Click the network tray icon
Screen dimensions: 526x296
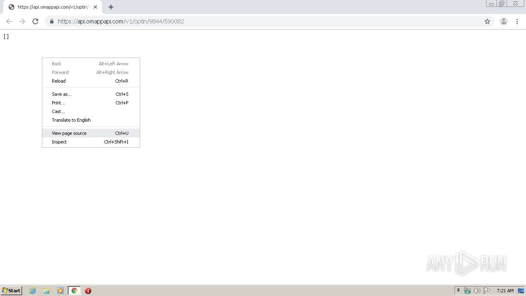point(467,291)
